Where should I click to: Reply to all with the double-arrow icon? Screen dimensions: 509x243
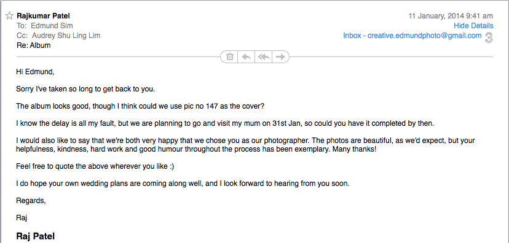(263, 56)
